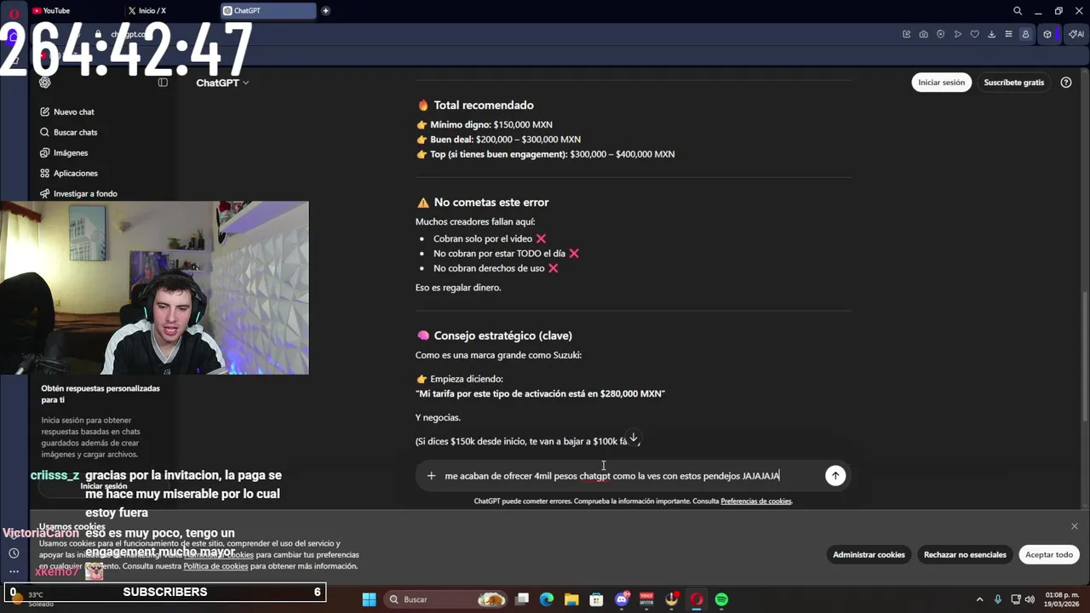The height and width of the screenshot is (613, 1090).
Task: Click the send (My Flow) arrow icon
Action: [958, 34]
